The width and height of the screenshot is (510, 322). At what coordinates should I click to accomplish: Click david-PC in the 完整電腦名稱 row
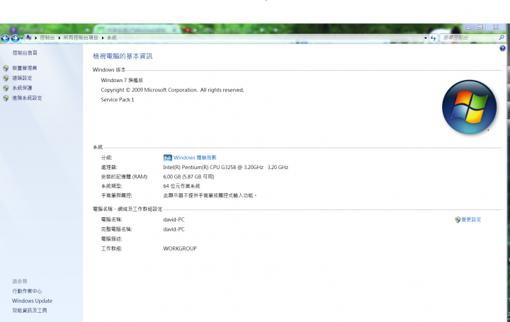(174, 229)
